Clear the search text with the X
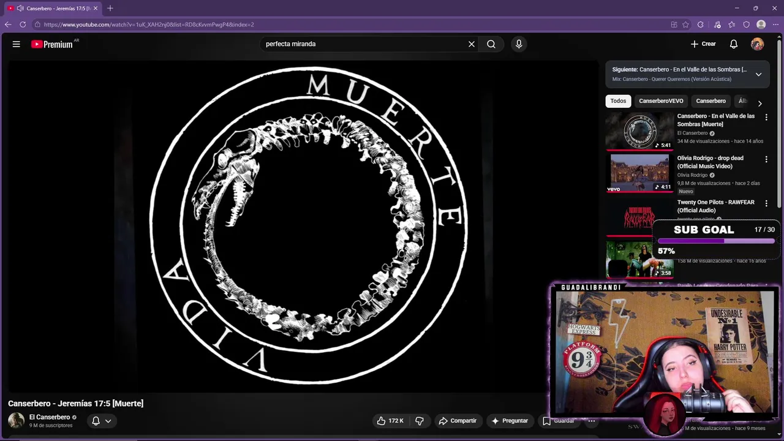784x441 pixels. tap(472, 44)
